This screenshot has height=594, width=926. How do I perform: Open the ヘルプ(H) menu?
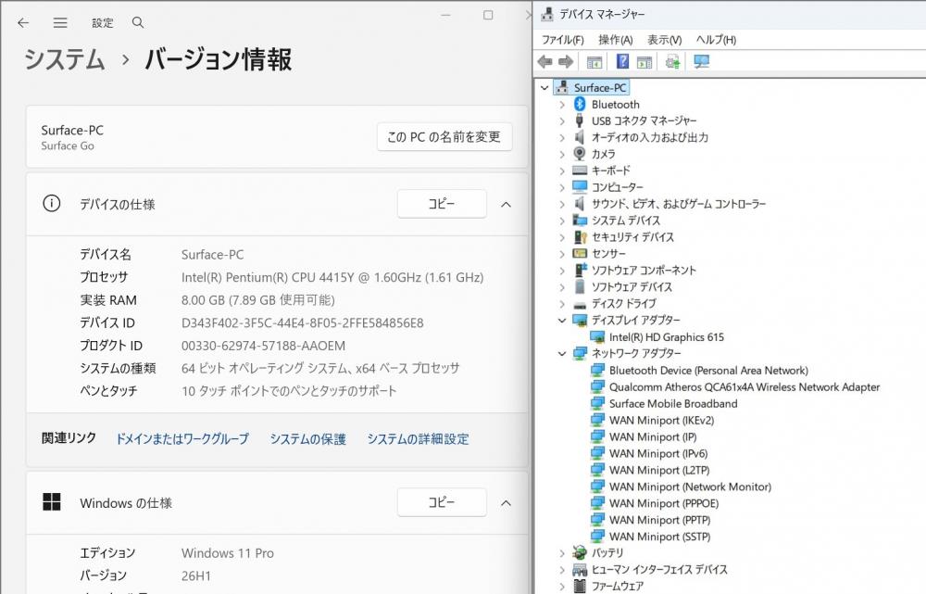(716, 40)
